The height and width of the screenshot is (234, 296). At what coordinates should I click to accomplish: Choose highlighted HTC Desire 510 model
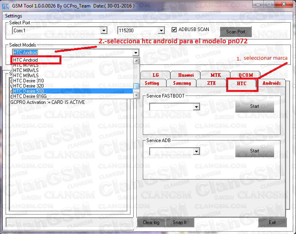coord(73,91)
